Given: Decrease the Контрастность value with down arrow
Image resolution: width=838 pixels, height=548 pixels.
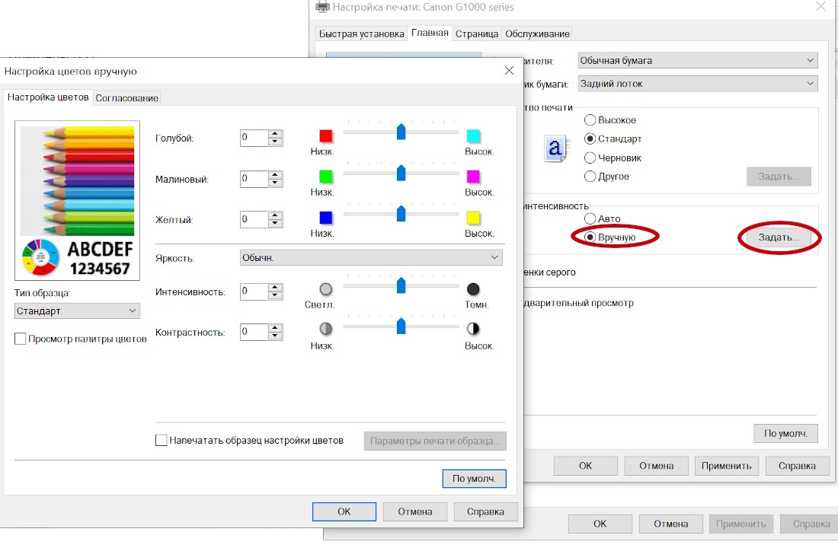Looking at the screenshot, I should 275,336.
